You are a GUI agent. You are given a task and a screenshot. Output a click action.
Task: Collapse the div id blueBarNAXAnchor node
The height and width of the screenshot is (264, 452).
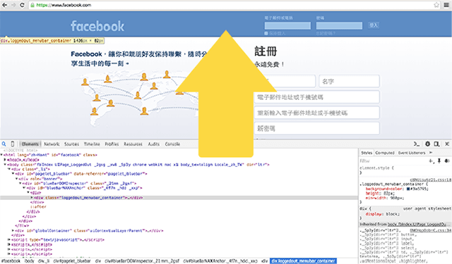pyautogui.click(x=24, y=188)
